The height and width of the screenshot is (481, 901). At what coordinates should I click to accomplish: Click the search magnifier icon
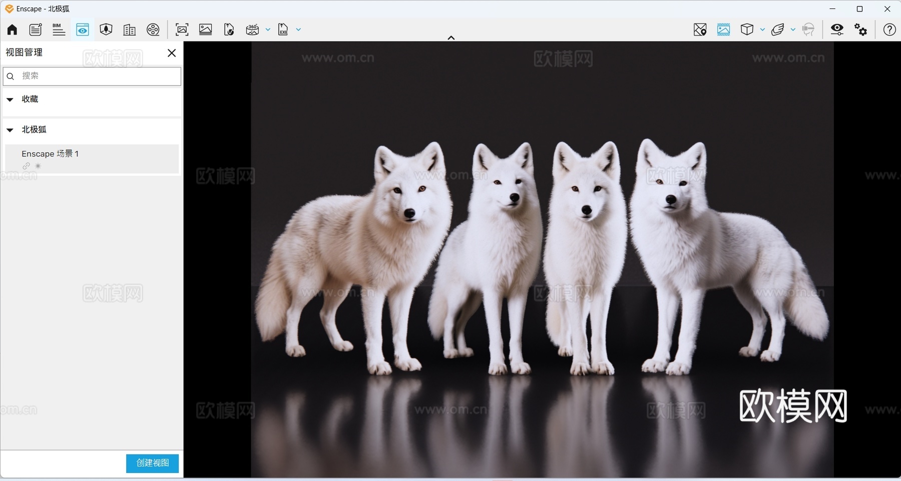coord(11,76)
